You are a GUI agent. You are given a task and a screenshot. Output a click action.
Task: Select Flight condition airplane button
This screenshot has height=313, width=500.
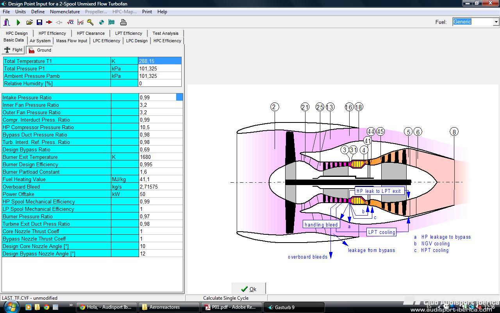[13, 50]
